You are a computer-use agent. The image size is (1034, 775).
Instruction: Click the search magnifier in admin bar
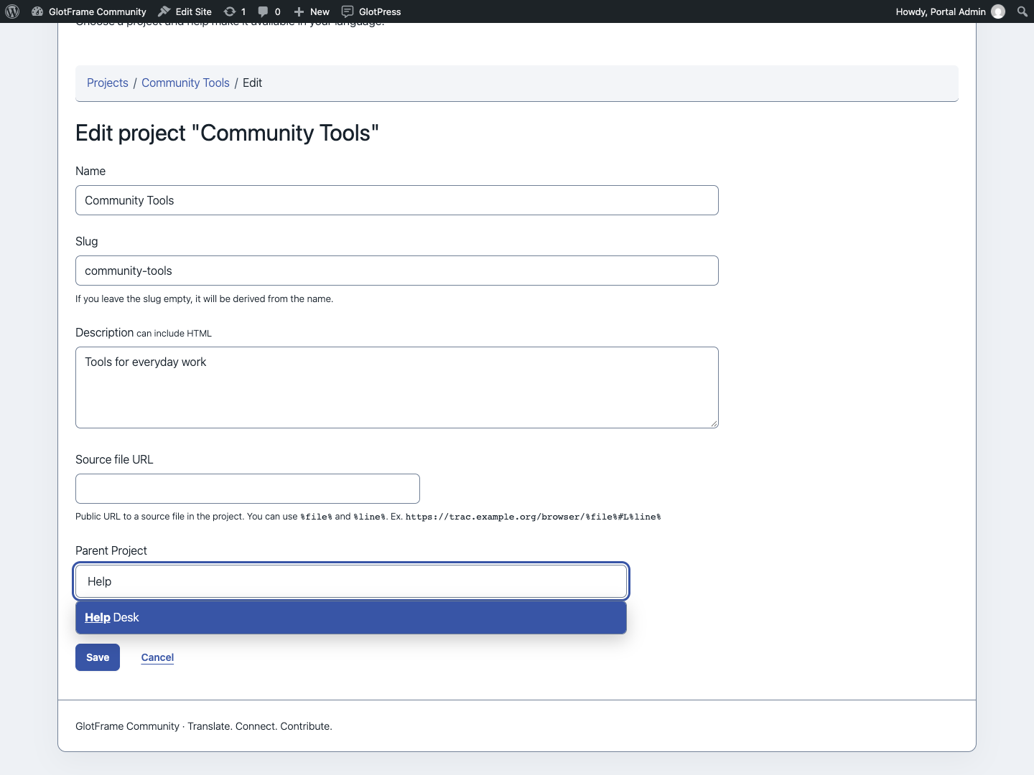click(1023, 11)
